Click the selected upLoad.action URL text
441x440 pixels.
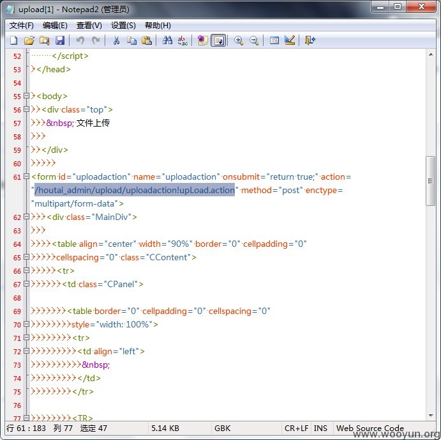[x=135, y=191]
